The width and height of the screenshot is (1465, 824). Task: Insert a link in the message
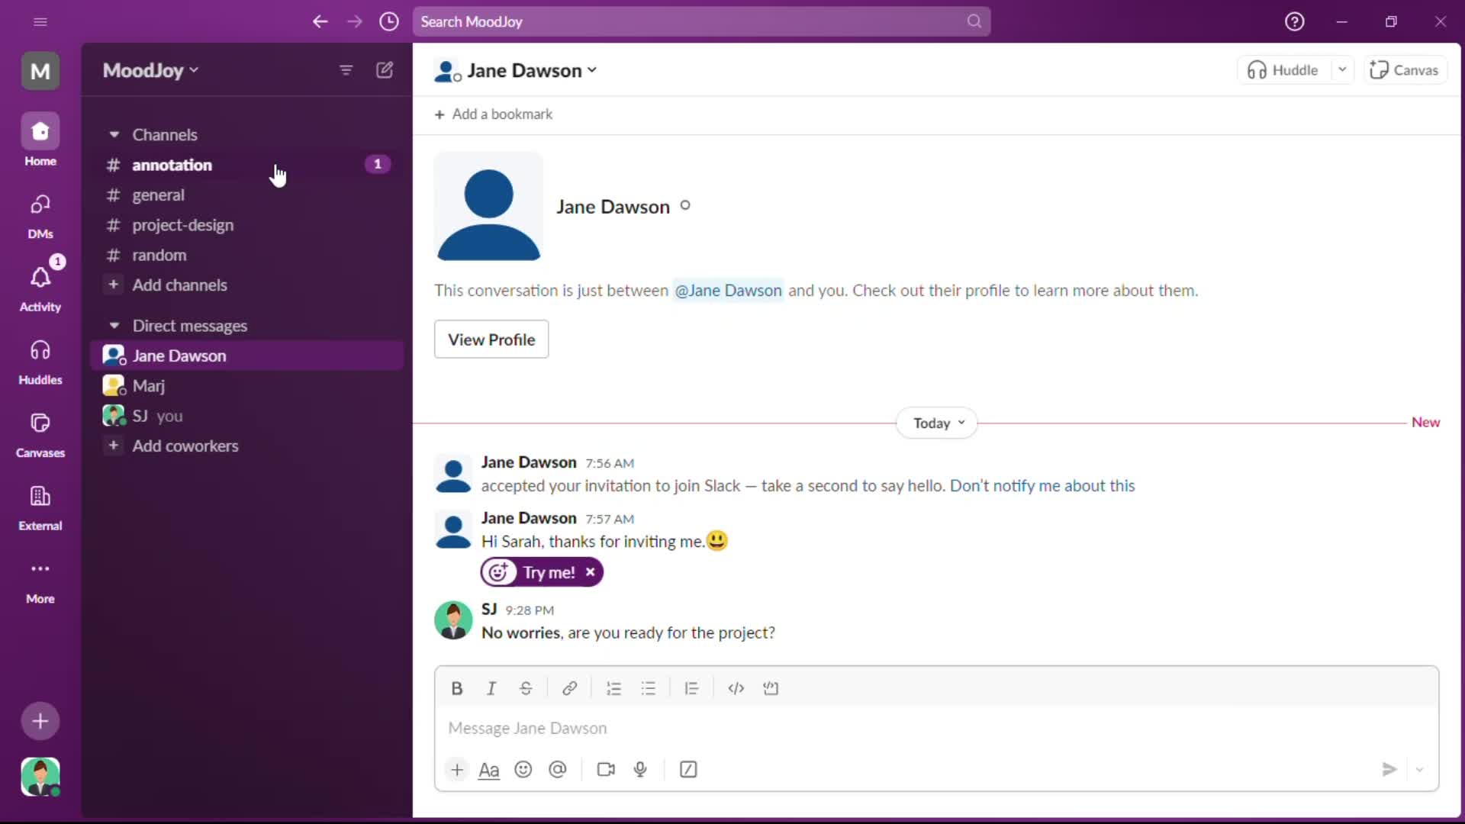click(569, 688)
